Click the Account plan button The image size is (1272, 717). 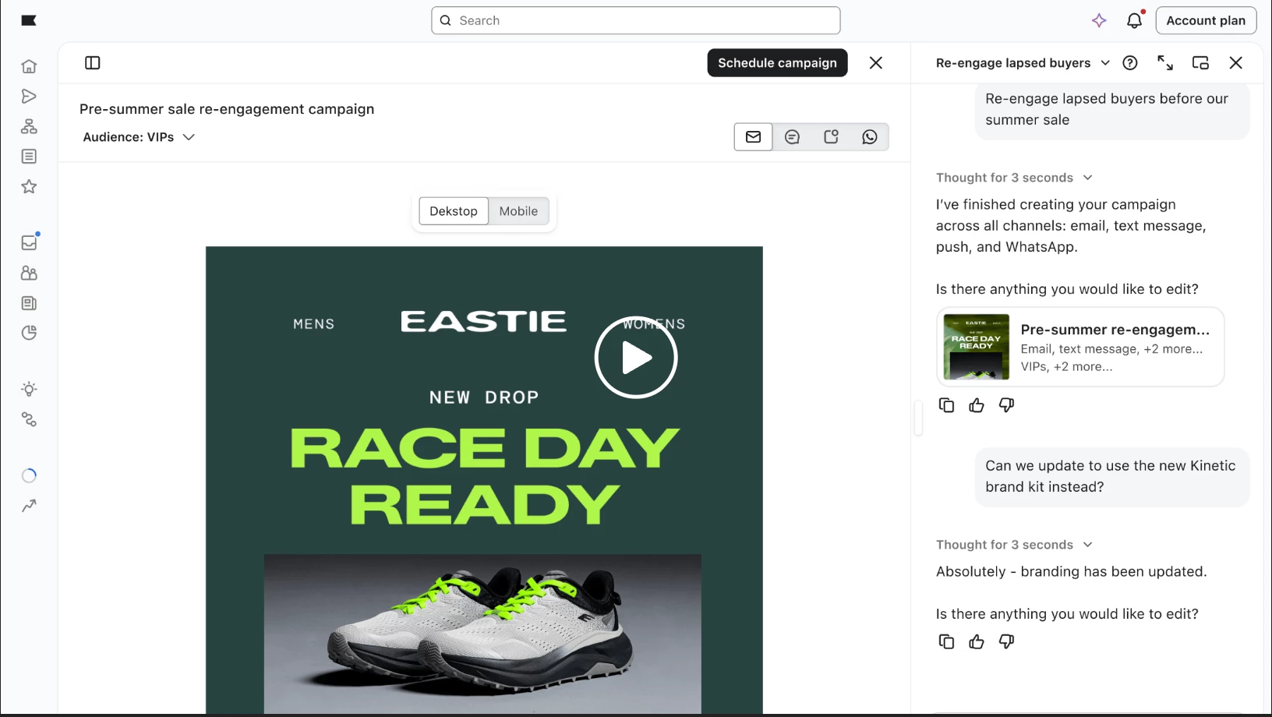click(x=1206, y=20)
